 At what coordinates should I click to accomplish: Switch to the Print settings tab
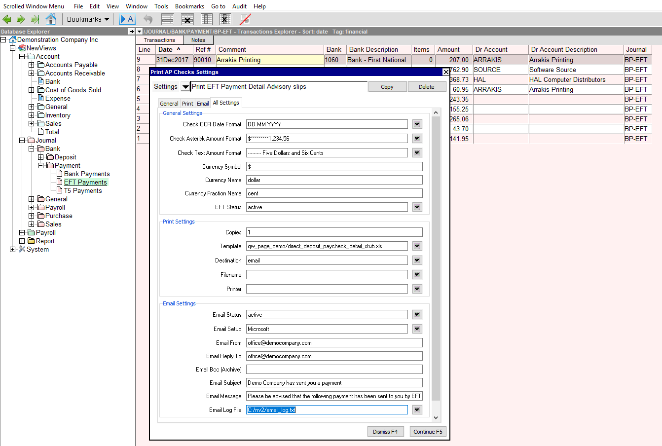pyautogui.click(x=187, y=104)
